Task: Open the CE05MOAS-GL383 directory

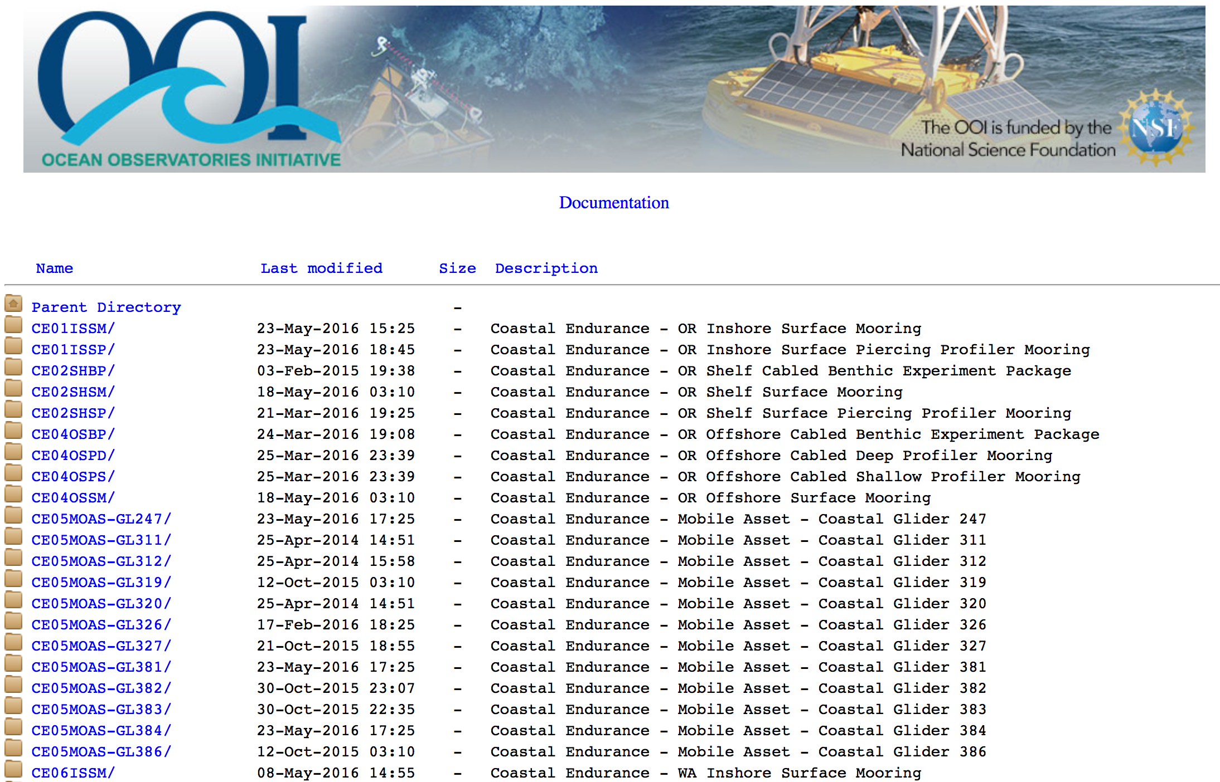Action: (101, 709)
